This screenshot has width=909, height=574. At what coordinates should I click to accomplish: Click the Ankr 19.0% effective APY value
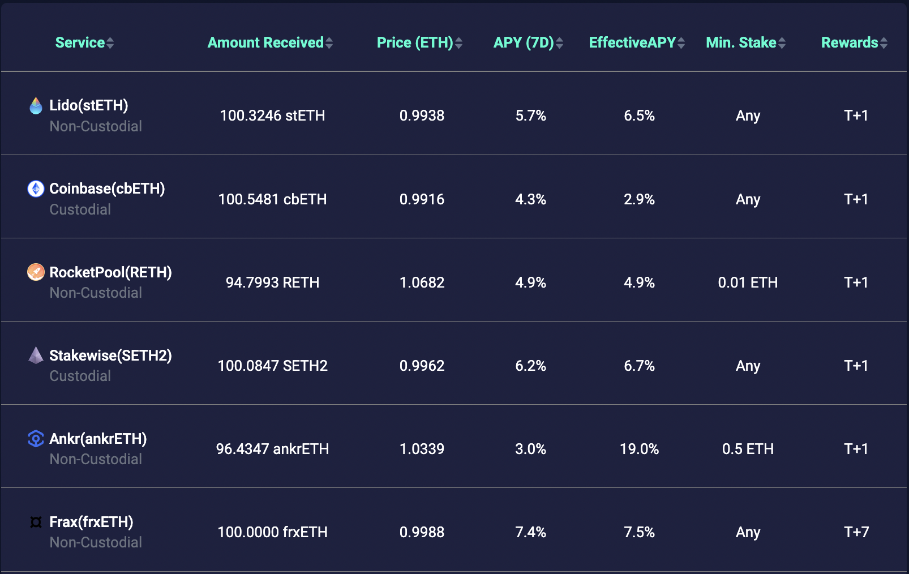click(639, 449)
